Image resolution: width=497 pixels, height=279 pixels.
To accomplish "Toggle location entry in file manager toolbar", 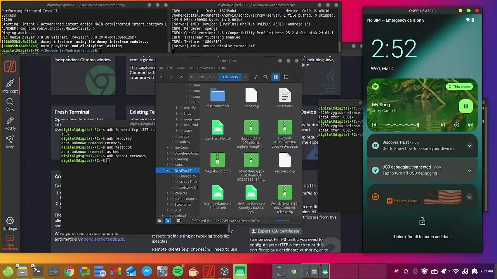I will (x=255, y=77).
